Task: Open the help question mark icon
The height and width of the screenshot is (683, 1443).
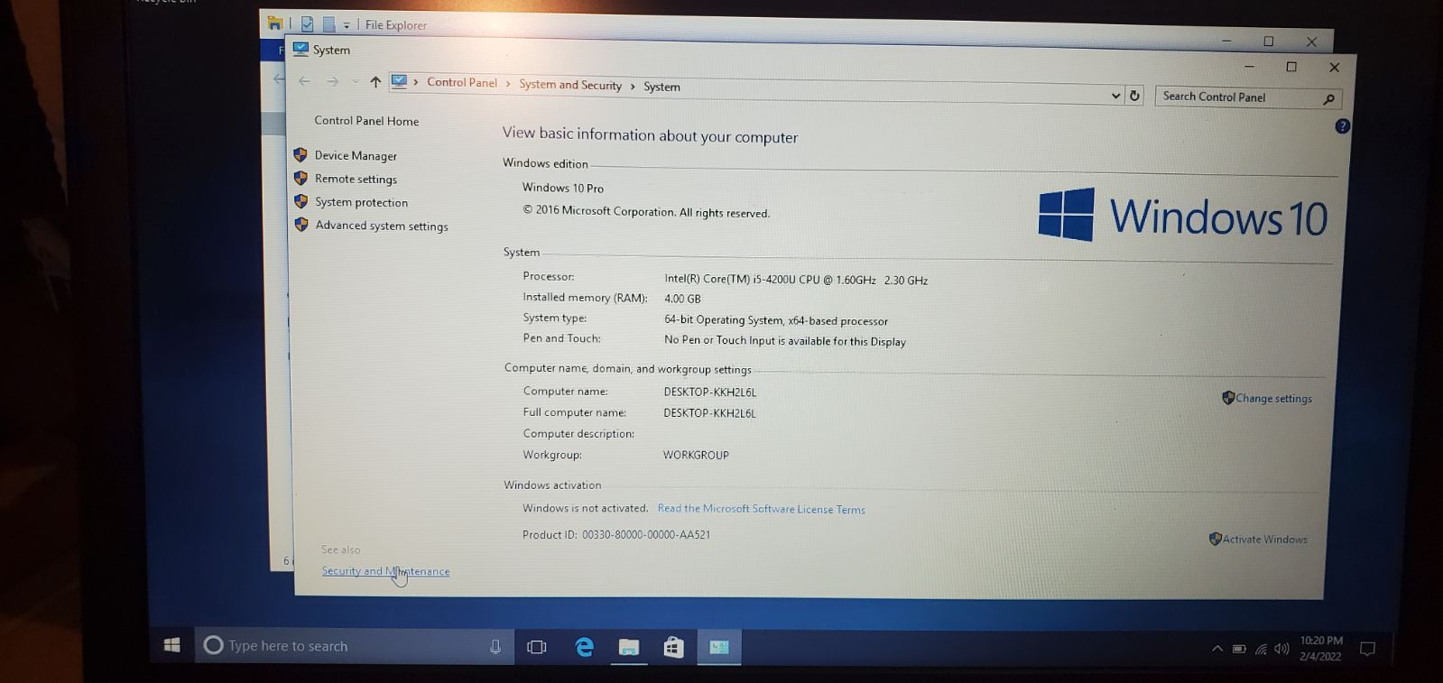Action: point(1342,126)
